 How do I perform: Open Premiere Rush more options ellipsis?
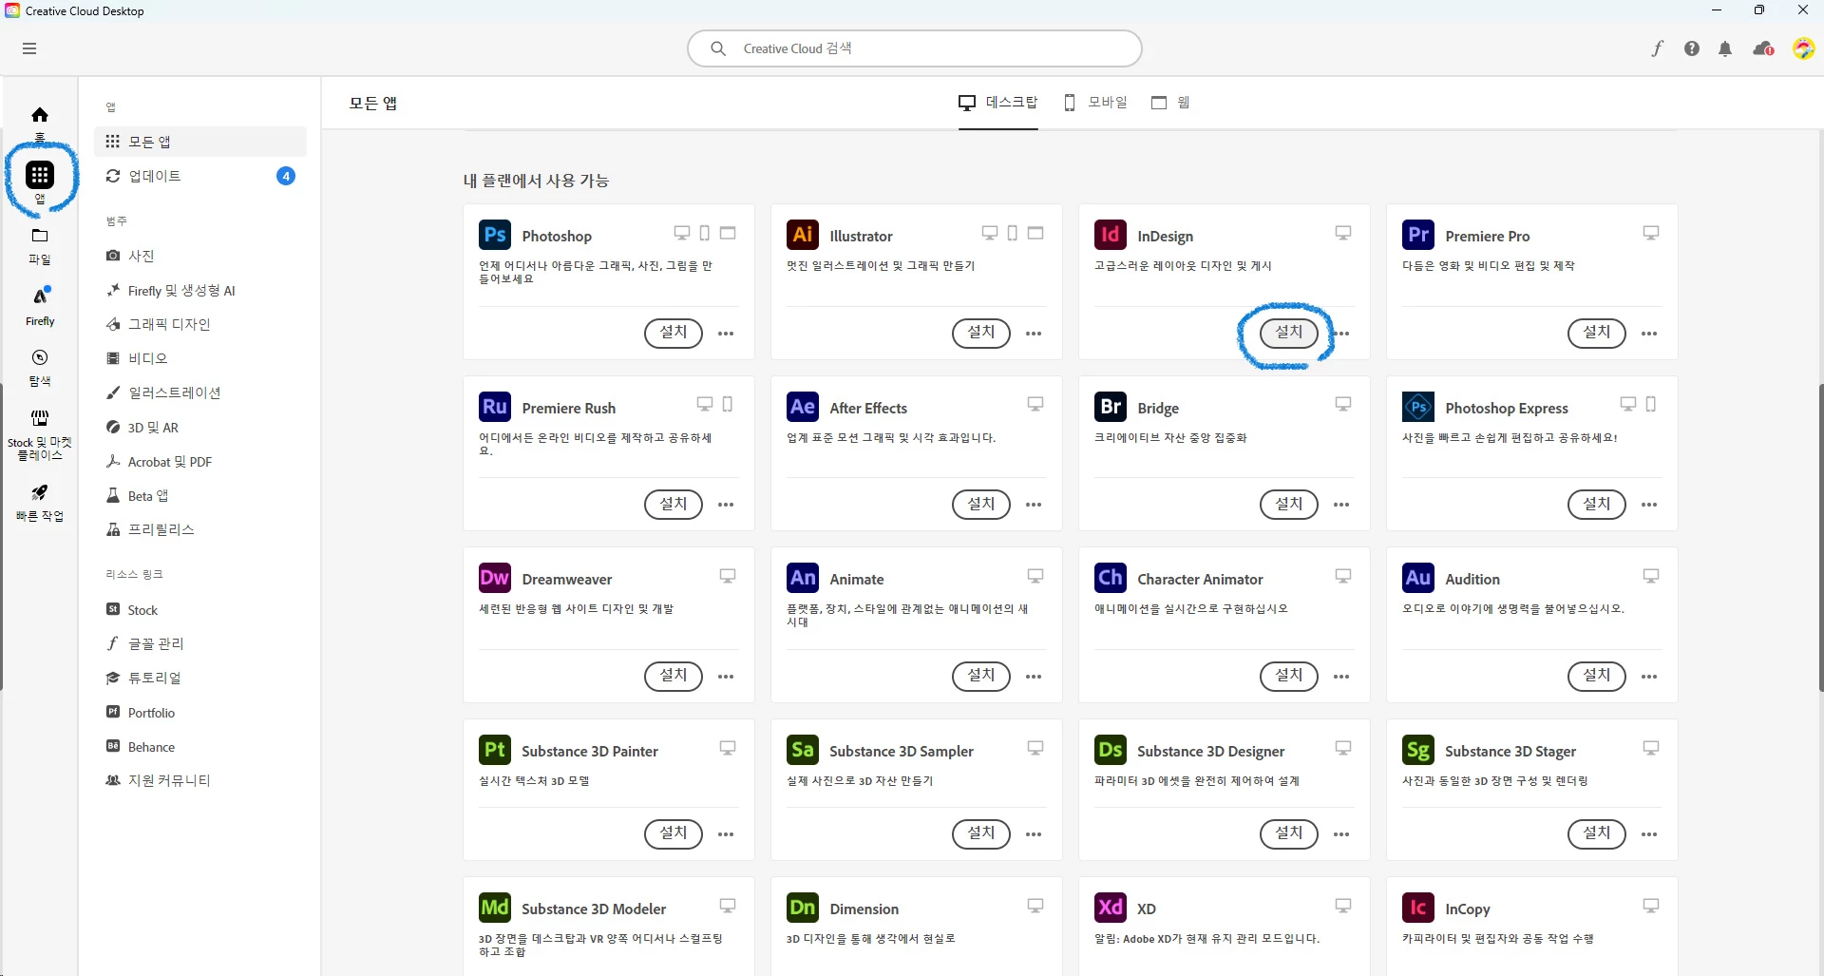[726, 505]
